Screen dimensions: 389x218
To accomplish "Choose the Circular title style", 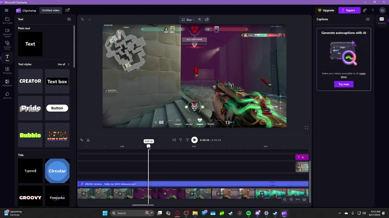I will click(57, 171).
